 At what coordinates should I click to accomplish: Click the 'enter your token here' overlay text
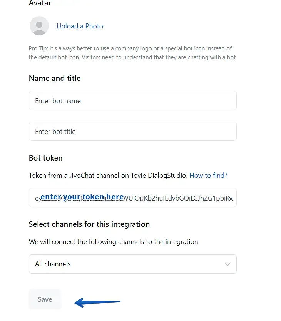click(x=82, y=197)
